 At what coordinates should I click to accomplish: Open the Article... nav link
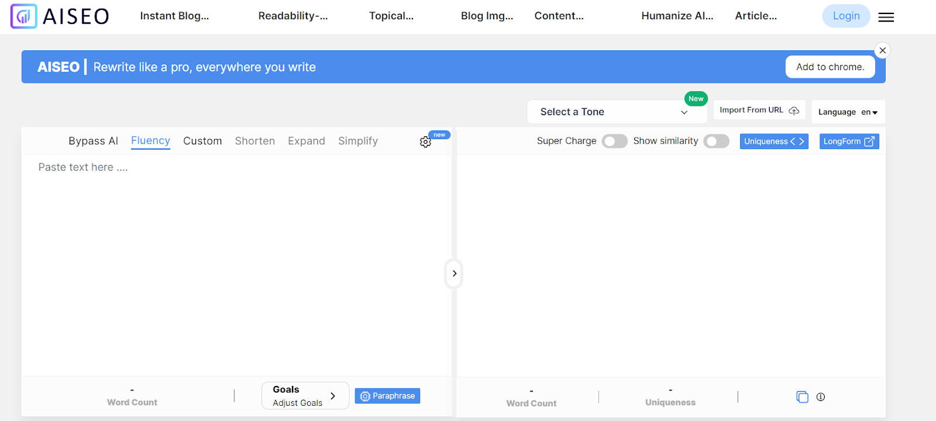pos(756,16)
